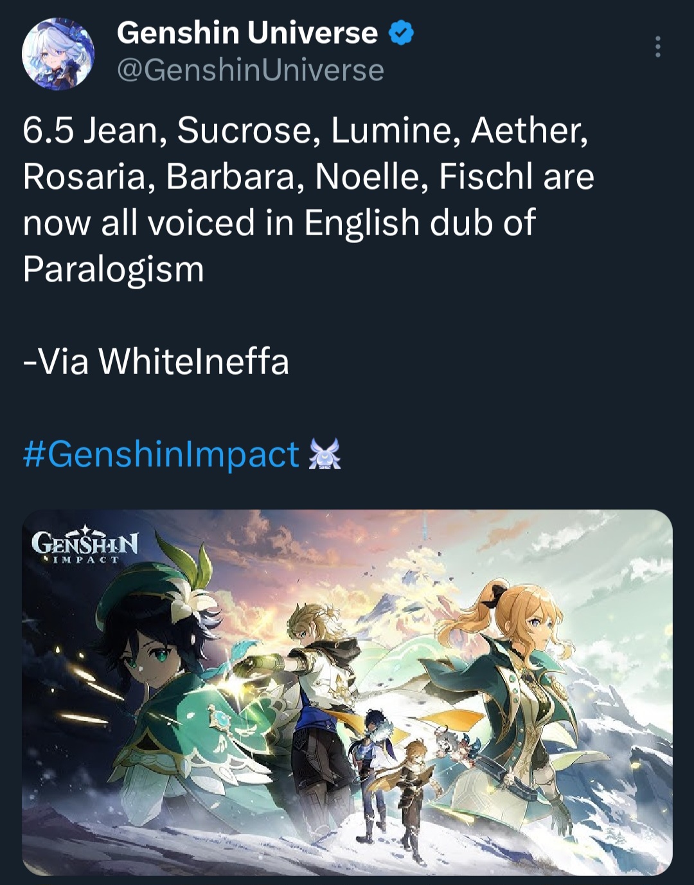Image resolution: width=694 pixels, height=885 pixels.
Task: Open the attached Genshin artwork image
Action: coord(347,692)
